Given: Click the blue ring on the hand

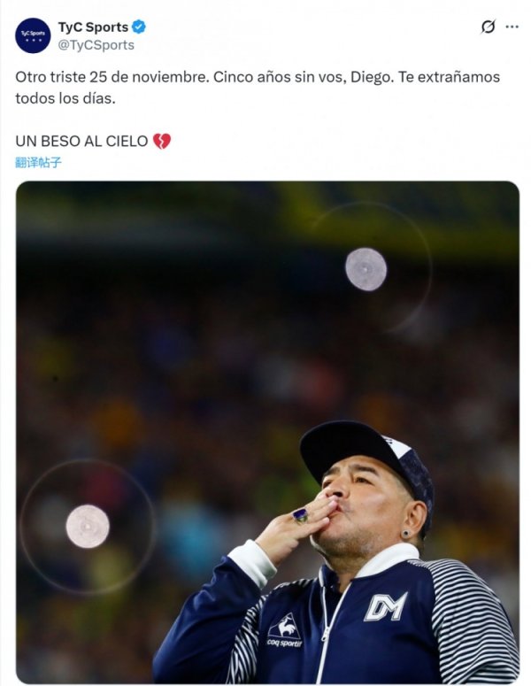Looking at the screenshot, I should pyautogui.click(x=300, y=514).
